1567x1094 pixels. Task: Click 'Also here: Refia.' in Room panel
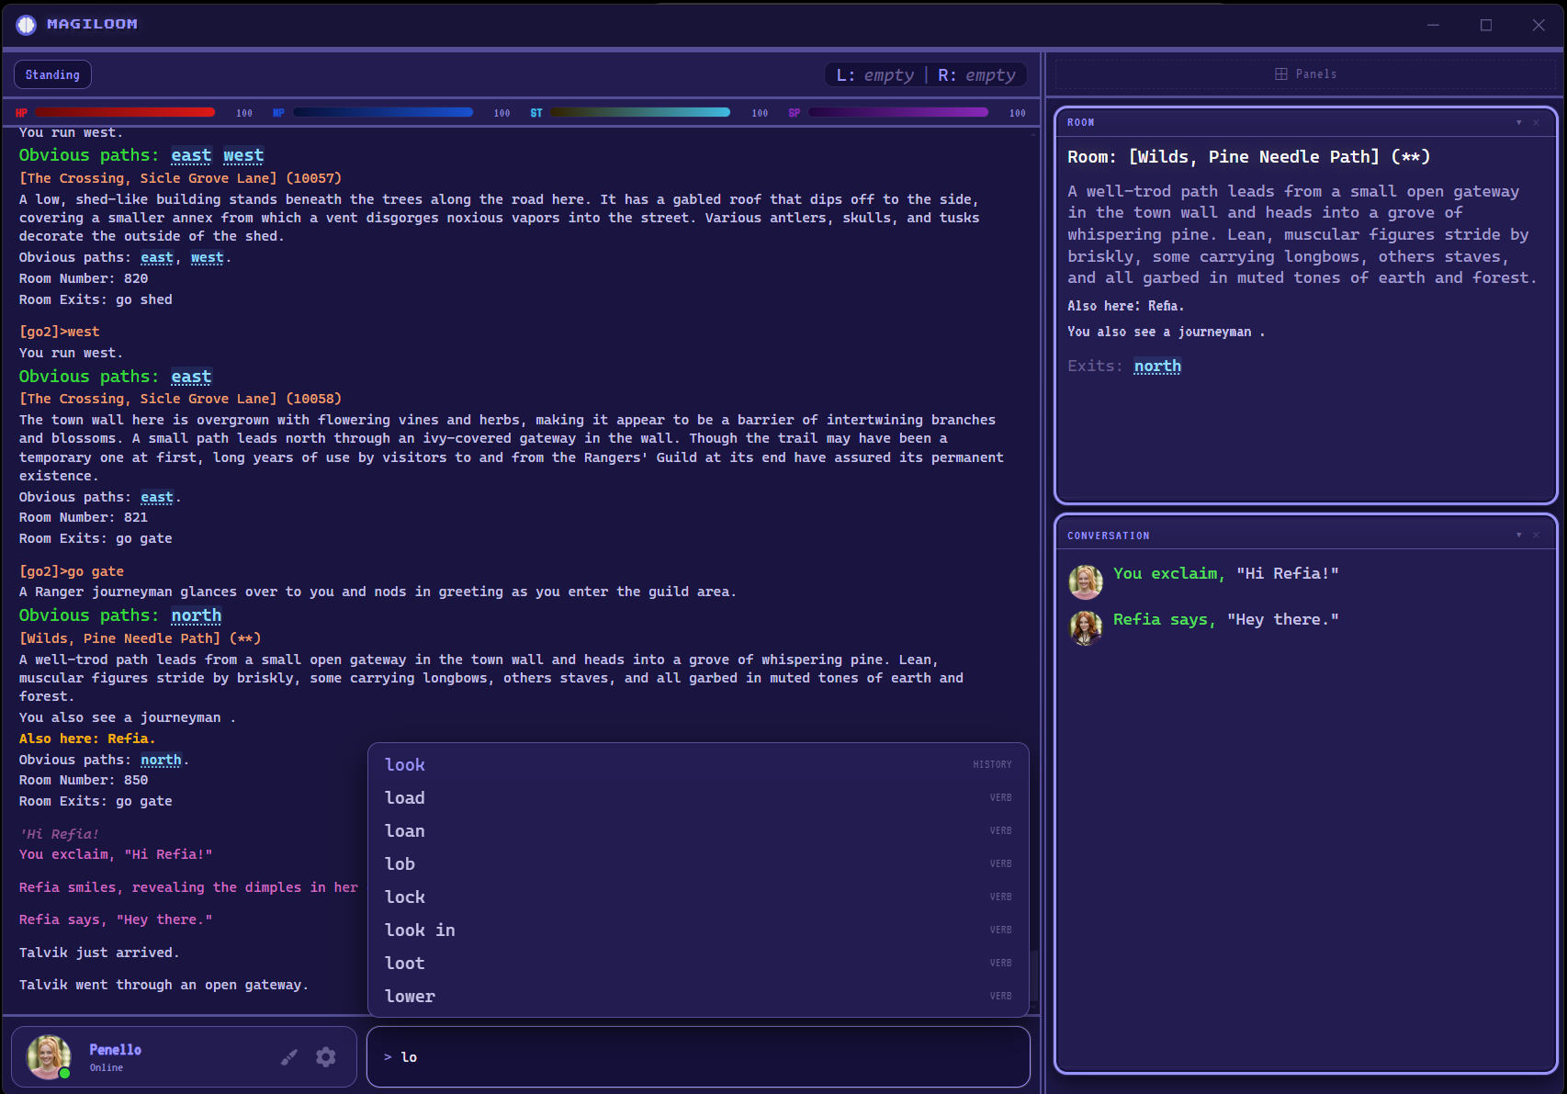1125,306
